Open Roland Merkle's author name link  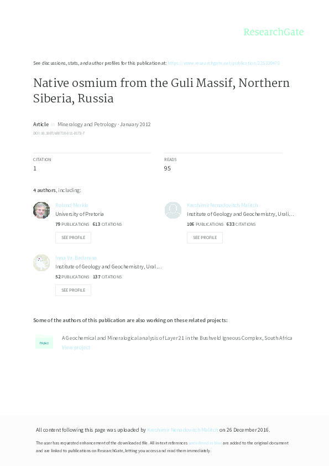[72, 205]
